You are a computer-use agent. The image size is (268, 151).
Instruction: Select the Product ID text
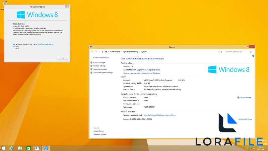[137, 119]
